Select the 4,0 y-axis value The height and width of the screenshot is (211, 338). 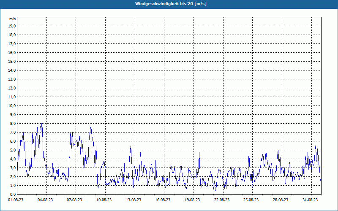(x=13, y=159)
